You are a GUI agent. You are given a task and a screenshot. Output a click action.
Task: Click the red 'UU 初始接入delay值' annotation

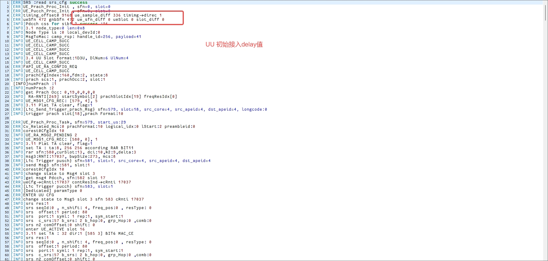click(234, 44)
